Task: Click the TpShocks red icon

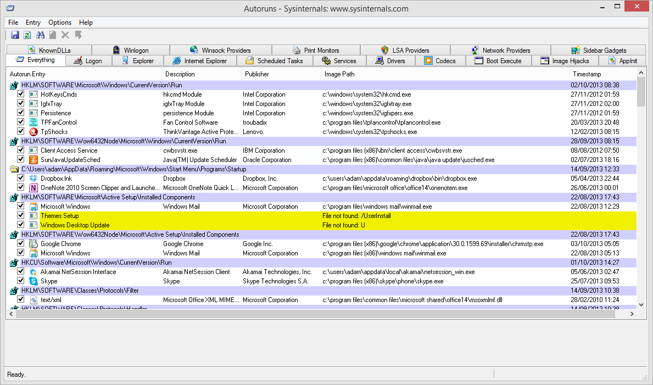Action: (x=34, y=132)
